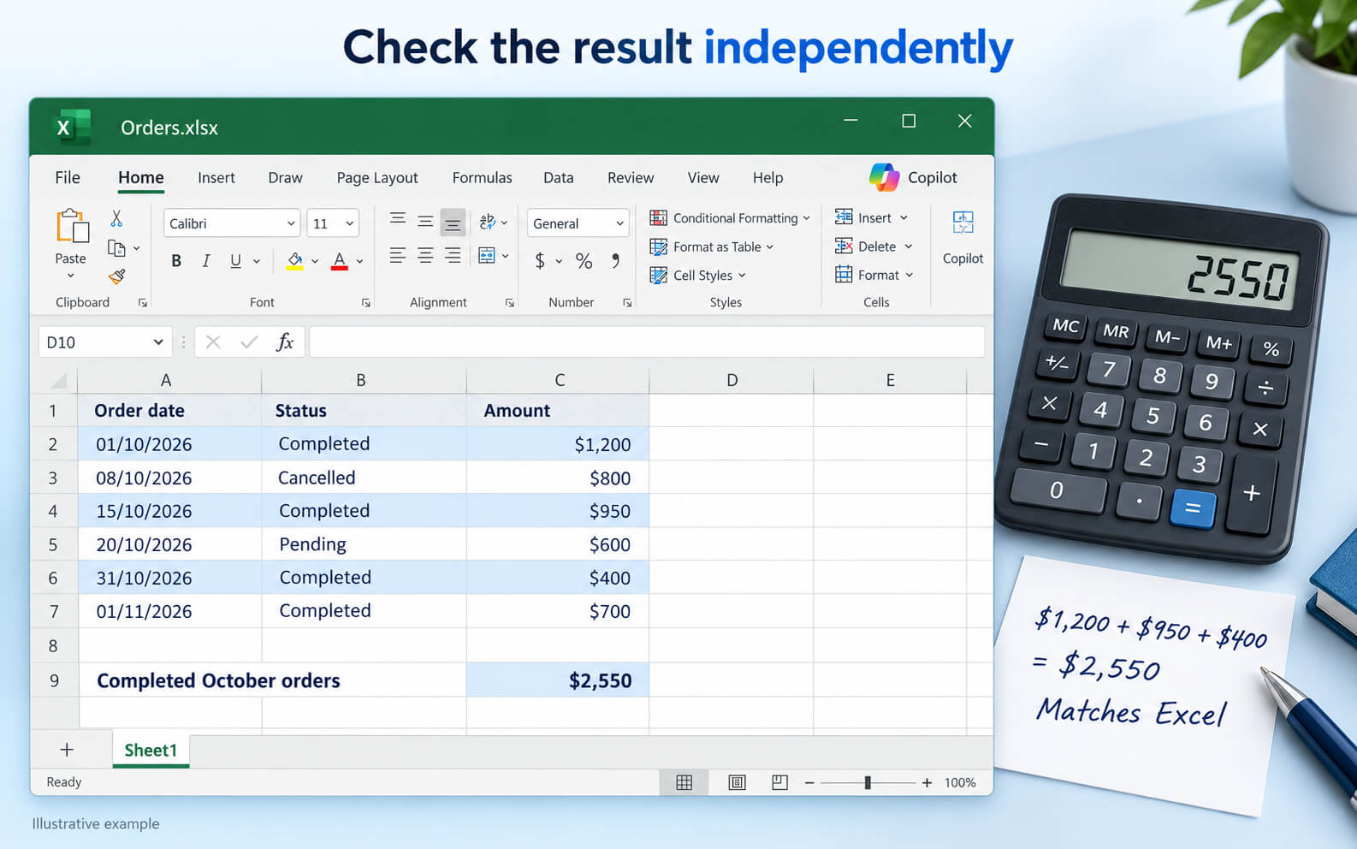Toggle bold formatting
The width and height of the screenshot is (1357, 849).
coord(176,261)
